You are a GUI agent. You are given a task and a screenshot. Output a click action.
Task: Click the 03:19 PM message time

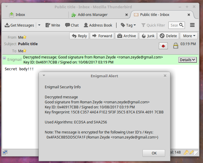[x=188, y=44]
